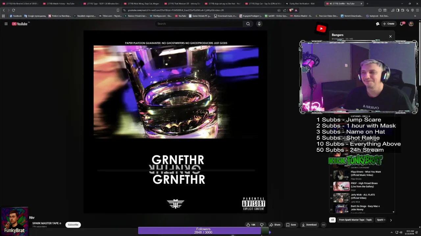
Task: Open a new browser tab with plus
Action: 367,4
